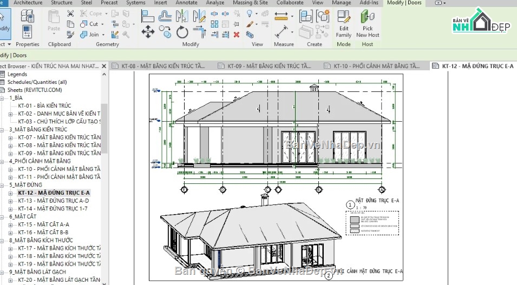Open the Override Graphics dropdown arrow
The image size is (517, 285).
click(x=257, y=24)
